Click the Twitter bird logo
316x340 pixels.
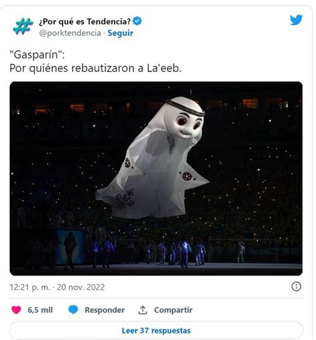pos(296,20)
